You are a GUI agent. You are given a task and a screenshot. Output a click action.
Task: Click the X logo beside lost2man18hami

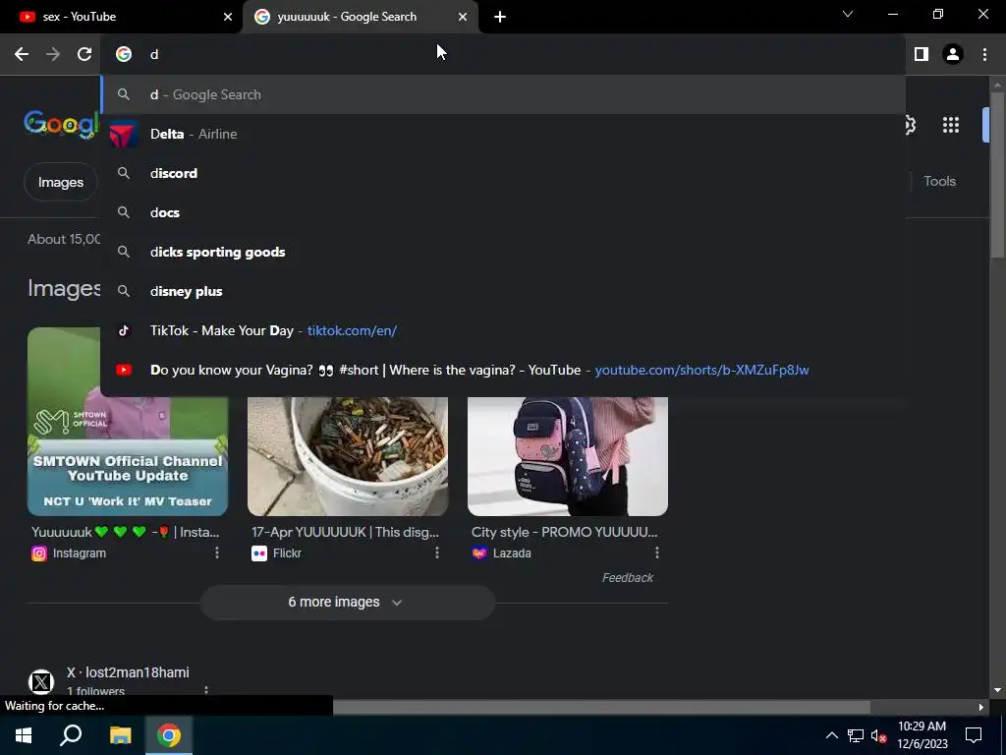[41, 681]
